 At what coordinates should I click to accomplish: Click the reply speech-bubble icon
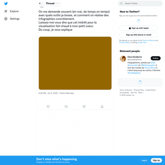(48, 107)
